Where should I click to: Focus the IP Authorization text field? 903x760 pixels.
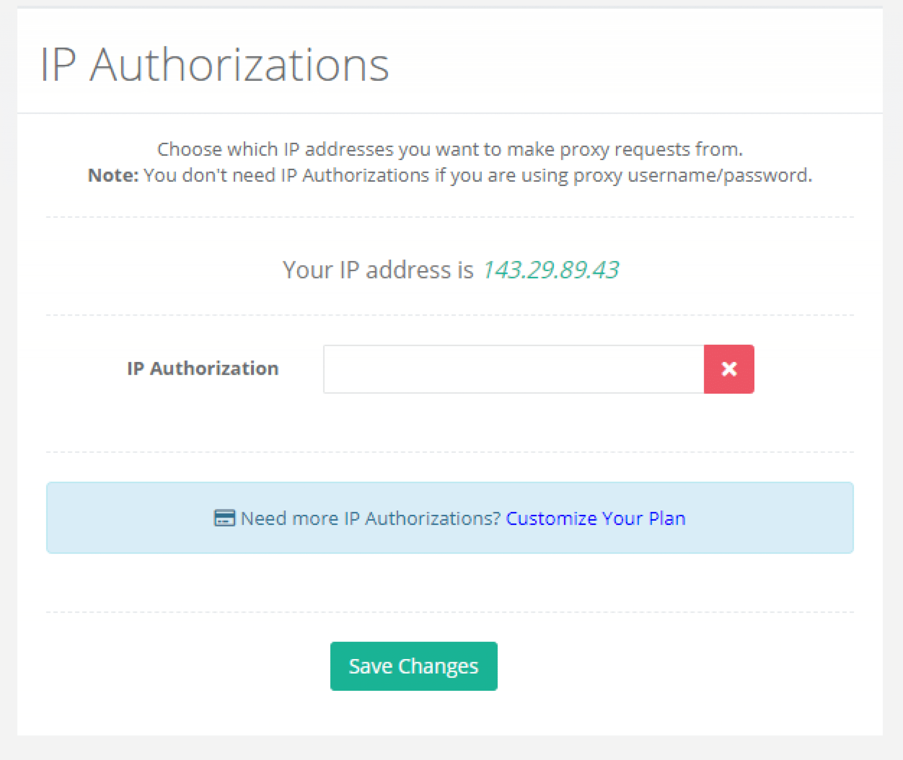[x=514, y=369]
